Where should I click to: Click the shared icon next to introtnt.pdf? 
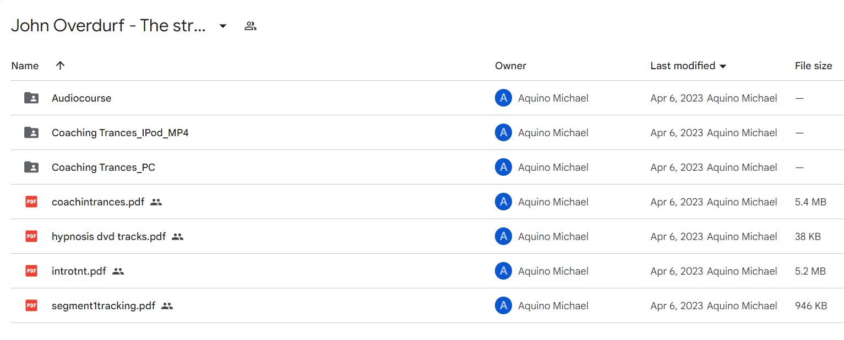118,271
